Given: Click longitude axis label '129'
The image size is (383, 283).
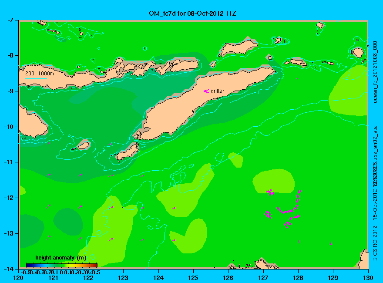Looking at the screenshot, I should tap(333, 278).
